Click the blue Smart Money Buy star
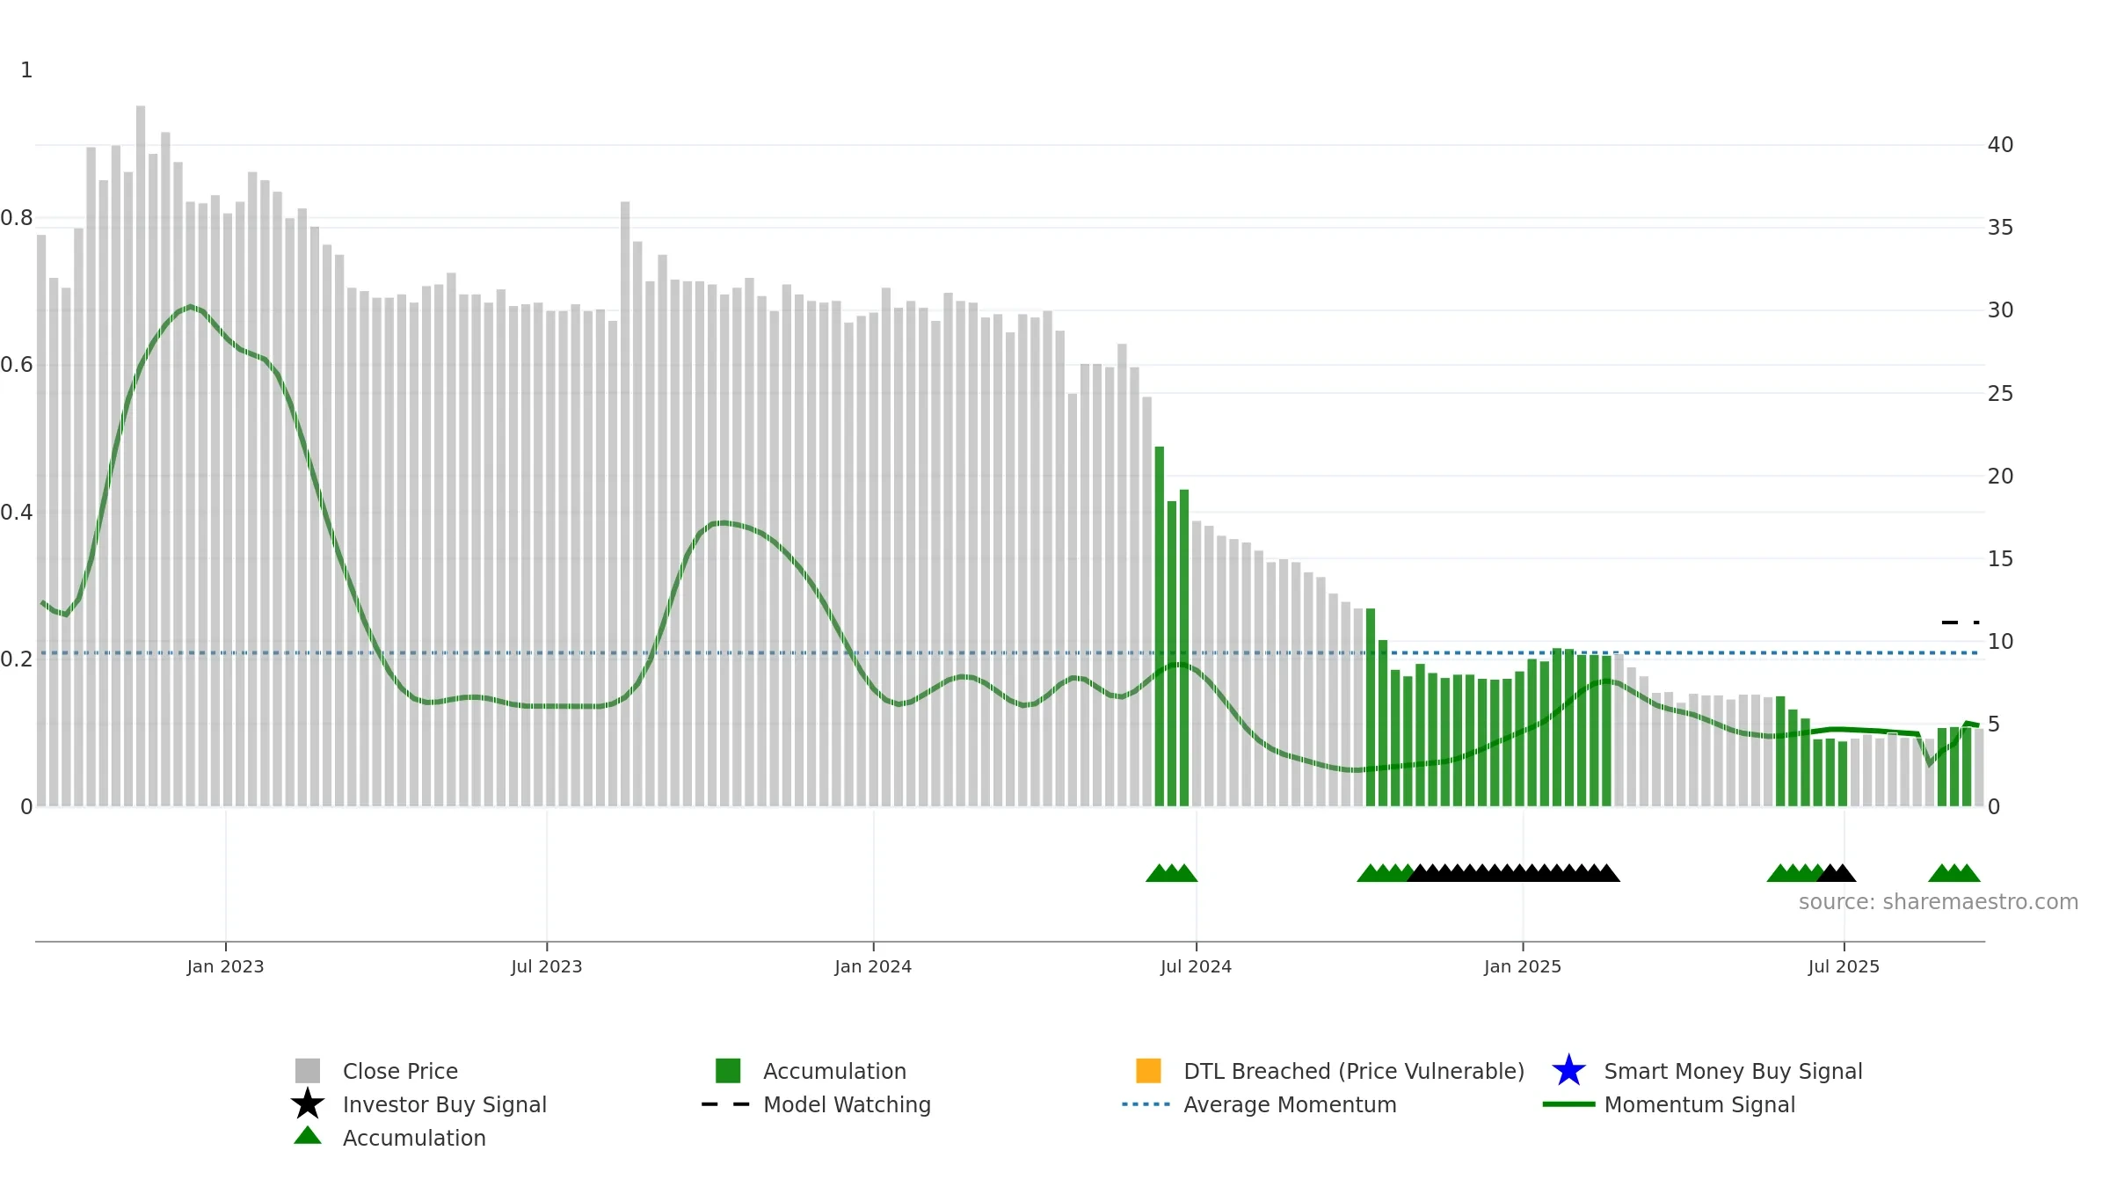This screenshot has width=2110, height=1187. click(1569, 1071)
